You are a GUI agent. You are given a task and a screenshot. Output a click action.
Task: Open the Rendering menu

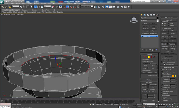(60, 4)
